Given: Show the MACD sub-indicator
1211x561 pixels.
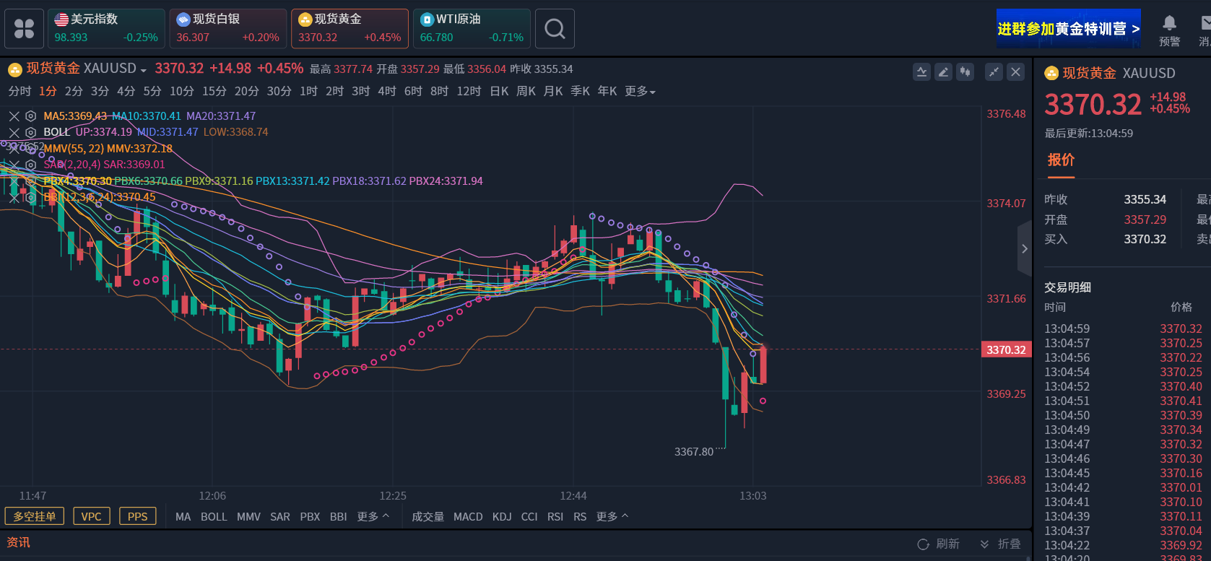Looking at the screenshot, I should pos(468,517).
